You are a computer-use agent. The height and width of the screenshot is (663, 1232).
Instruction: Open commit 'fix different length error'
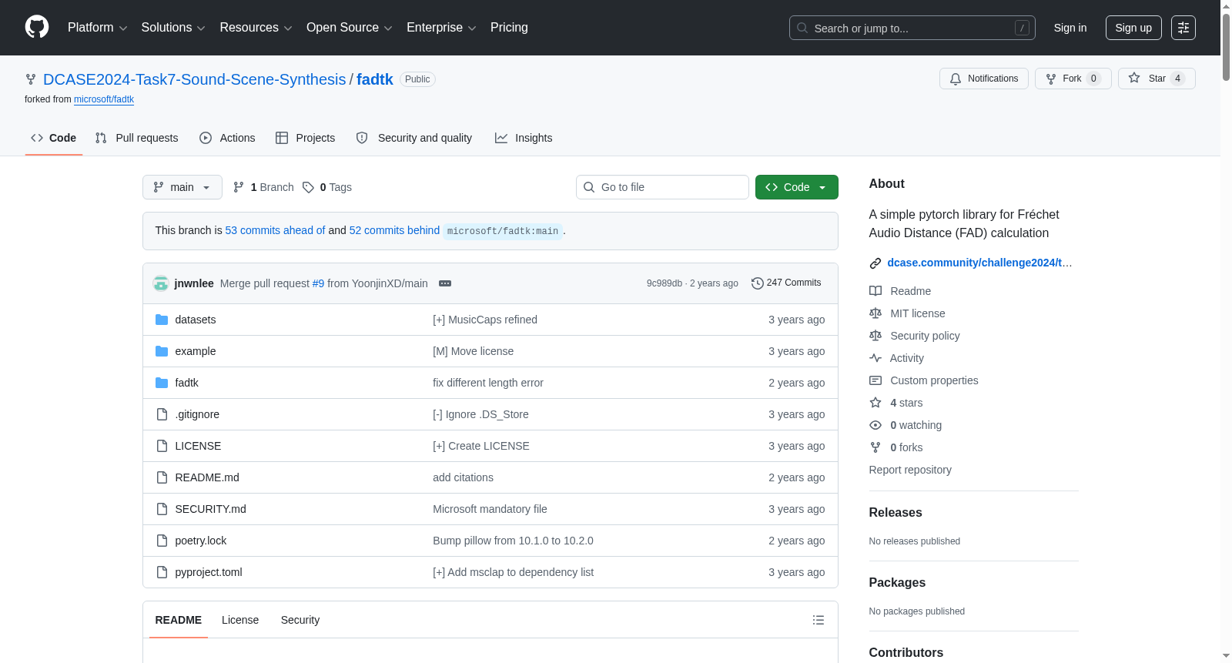[x=488, y=383]
